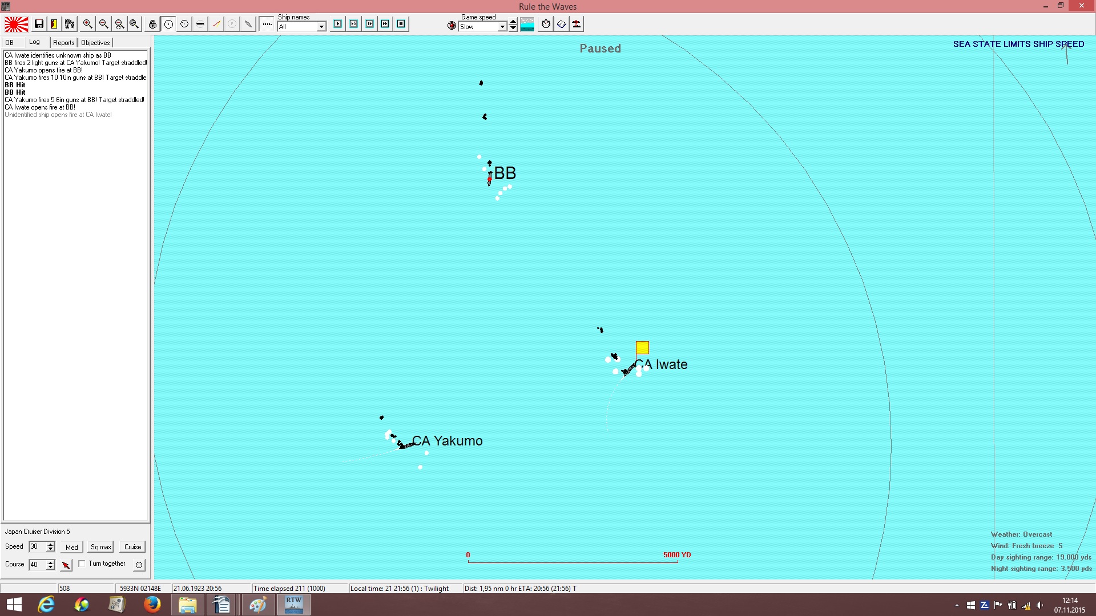Click the red round record-like icon
This screenshot has width=1096, height=616.
coord(452,26)
